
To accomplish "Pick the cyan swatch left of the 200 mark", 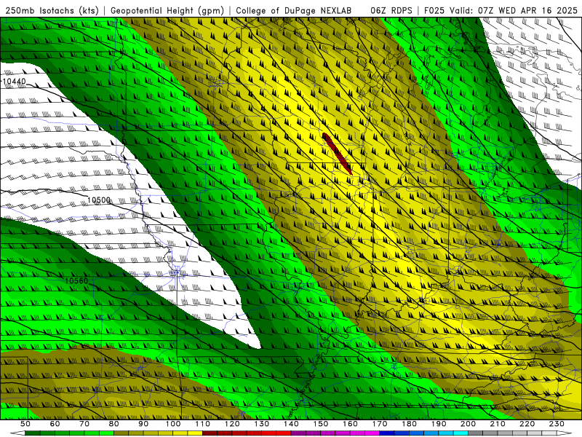I will coord(461,433).
